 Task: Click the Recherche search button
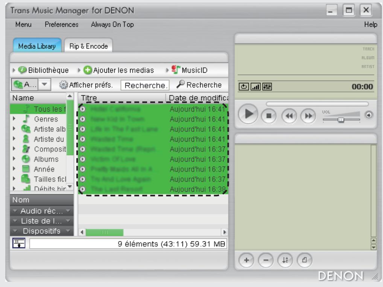[x=199, y=85]
